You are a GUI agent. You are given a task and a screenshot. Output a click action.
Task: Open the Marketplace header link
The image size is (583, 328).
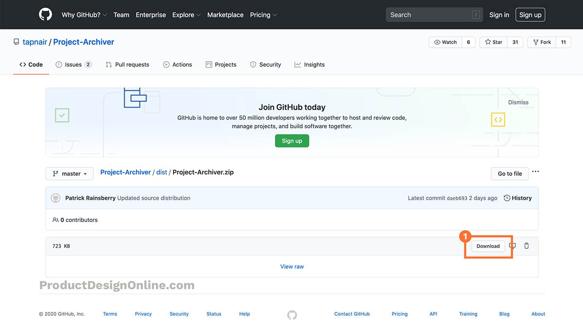pos(225,15)
